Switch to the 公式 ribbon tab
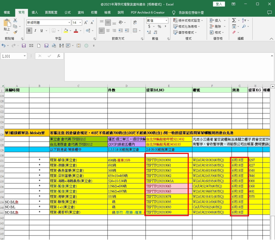 68,13
